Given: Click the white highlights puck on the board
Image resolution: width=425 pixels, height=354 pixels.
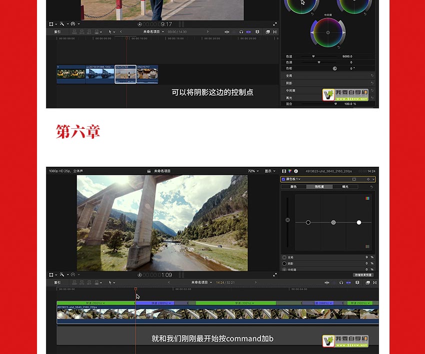Looking at the screenshot, I should pyautogui.click(x=359, y=223).
